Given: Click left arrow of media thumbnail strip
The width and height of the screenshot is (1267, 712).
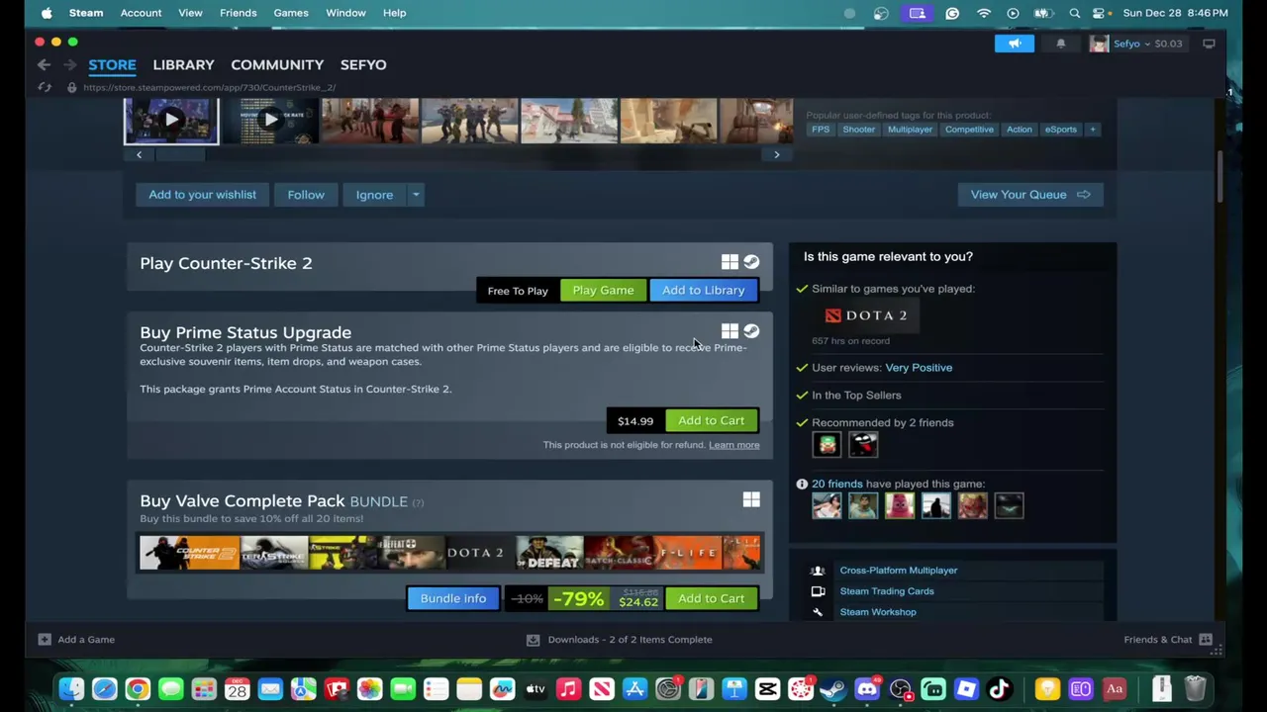Looking at the screenshot, I should pyautogui.click(x=139, y=154).
